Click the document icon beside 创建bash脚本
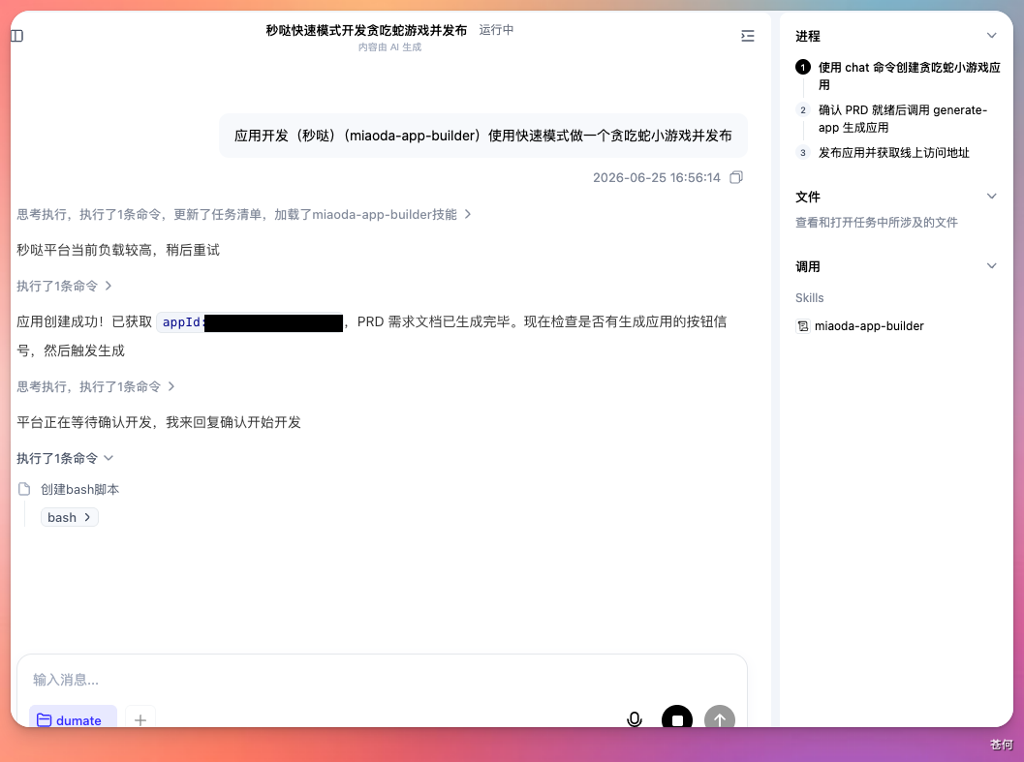Image resolution: width=1024 pixels, height=762 pixels. (24, 489)
